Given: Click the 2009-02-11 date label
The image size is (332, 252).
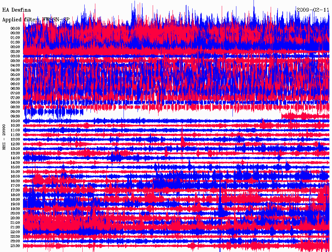Looking at the screenshot, I should (x=313, y=10).
